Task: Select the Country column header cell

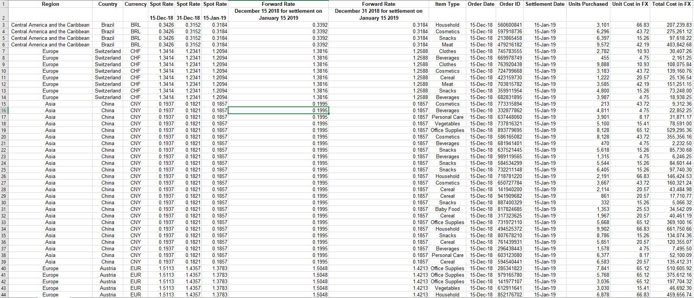Action: coord(108,4)
